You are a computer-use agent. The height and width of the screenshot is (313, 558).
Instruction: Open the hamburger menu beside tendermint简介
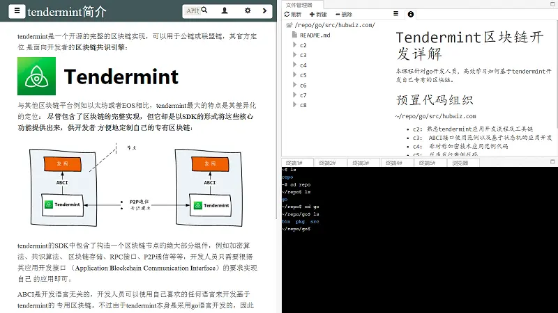(x=17, y=11)
